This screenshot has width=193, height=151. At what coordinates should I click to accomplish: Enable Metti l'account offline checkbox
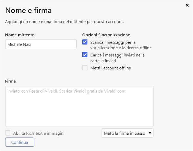pos(85,68)
